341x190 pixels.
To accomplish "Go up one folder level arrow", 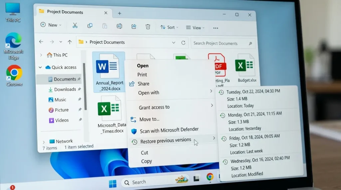I will pyautogui.click(x=70, y=42).
